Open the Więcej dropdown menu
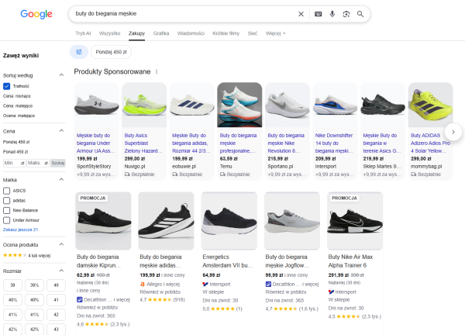Image resolution: width=465 pixels, height=335 pixels. pyautogui.click(x=275, y=33)
